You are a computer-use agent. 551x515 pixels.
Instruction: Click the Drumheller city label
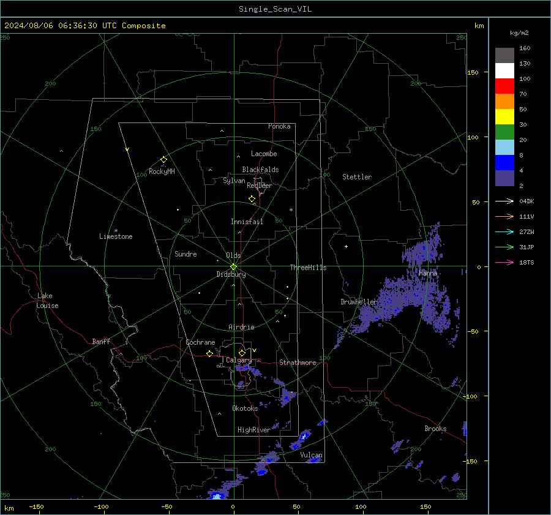pyautogui.click(x=358, y=302)
